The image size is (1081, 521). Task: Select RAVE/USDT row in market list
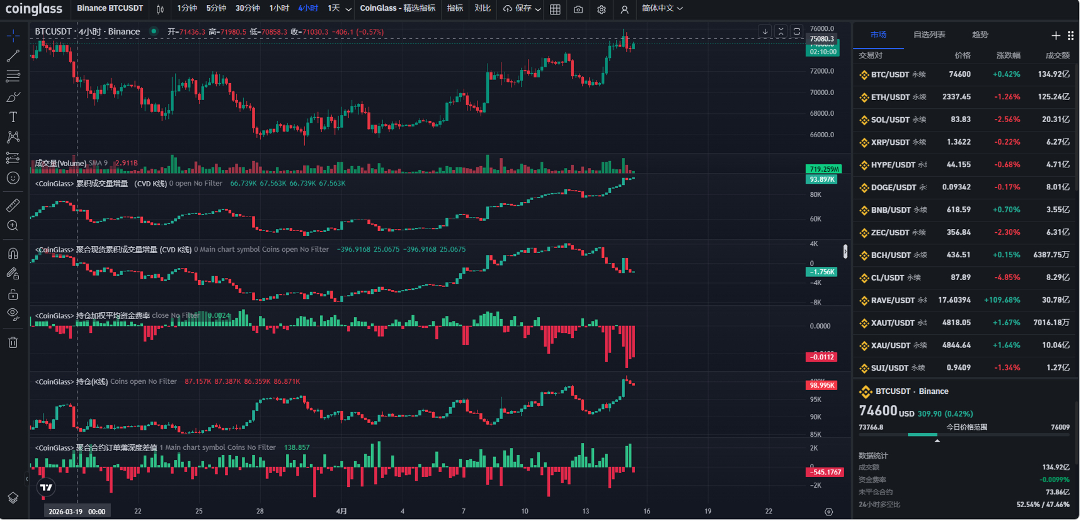pos(964,300)
